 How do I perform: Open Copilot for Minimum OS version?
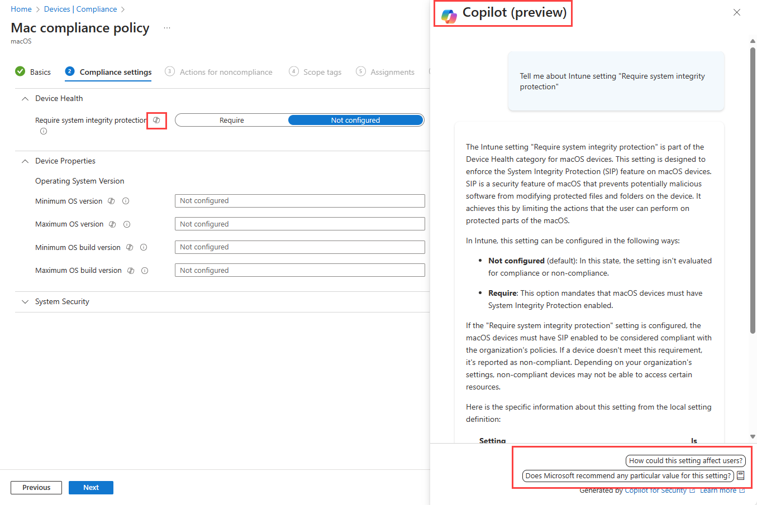111,201
